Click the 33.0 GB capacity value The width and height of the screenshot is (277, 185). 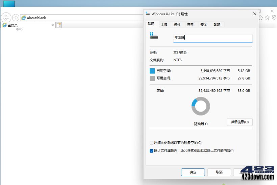244,91
